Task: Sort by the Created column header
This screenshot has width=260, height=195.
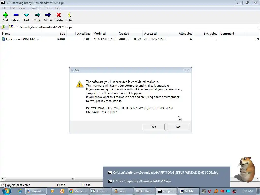Action: [x=130, y=34]
